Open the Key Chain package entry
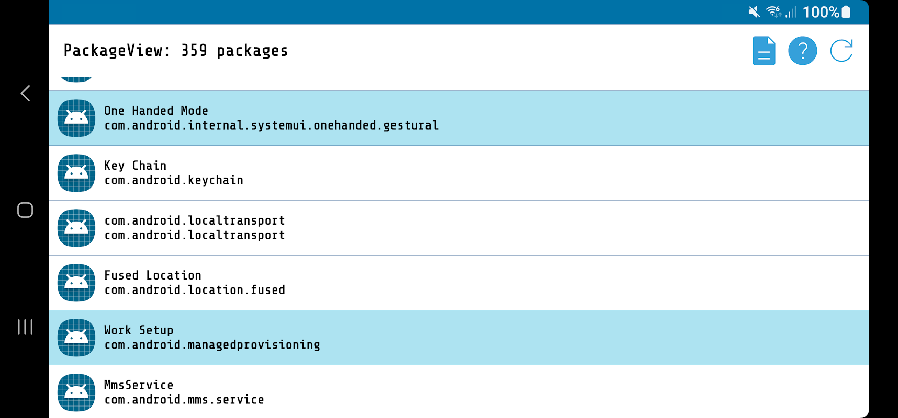This screenshot has height=418, width=898. point(471,173)
